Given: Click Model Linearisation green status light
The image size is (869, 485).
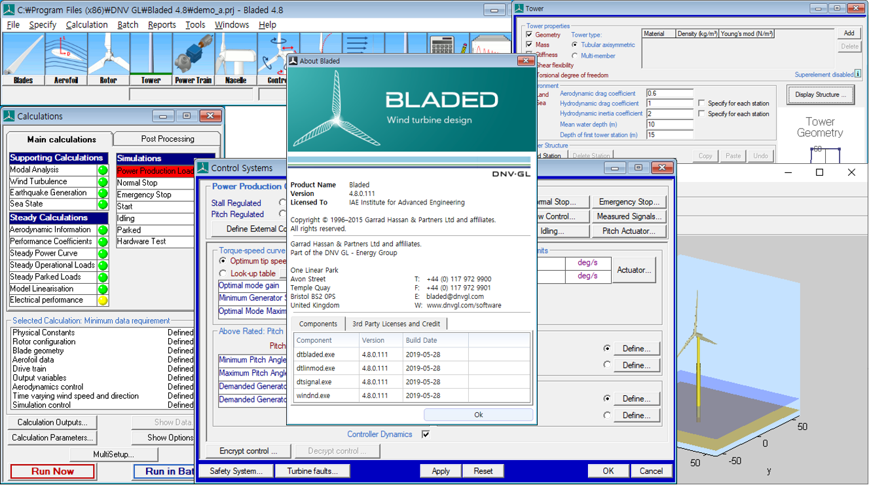Looking at the screenshot, I should pyautogui.click(x=103, y=289).
